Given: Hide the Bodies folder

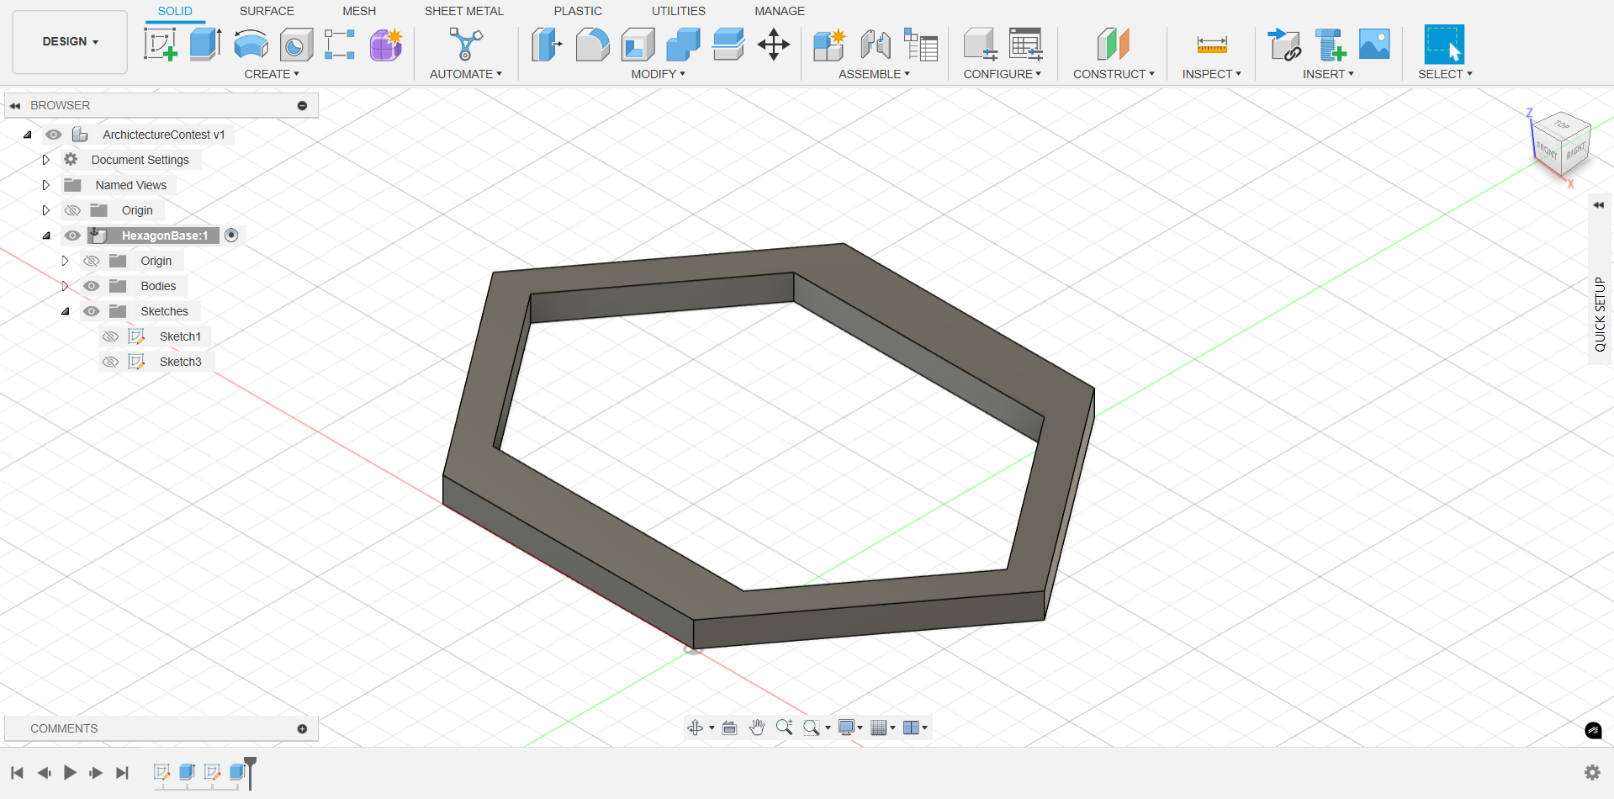Looking at the screenshot, I should [x=92, y=286].
